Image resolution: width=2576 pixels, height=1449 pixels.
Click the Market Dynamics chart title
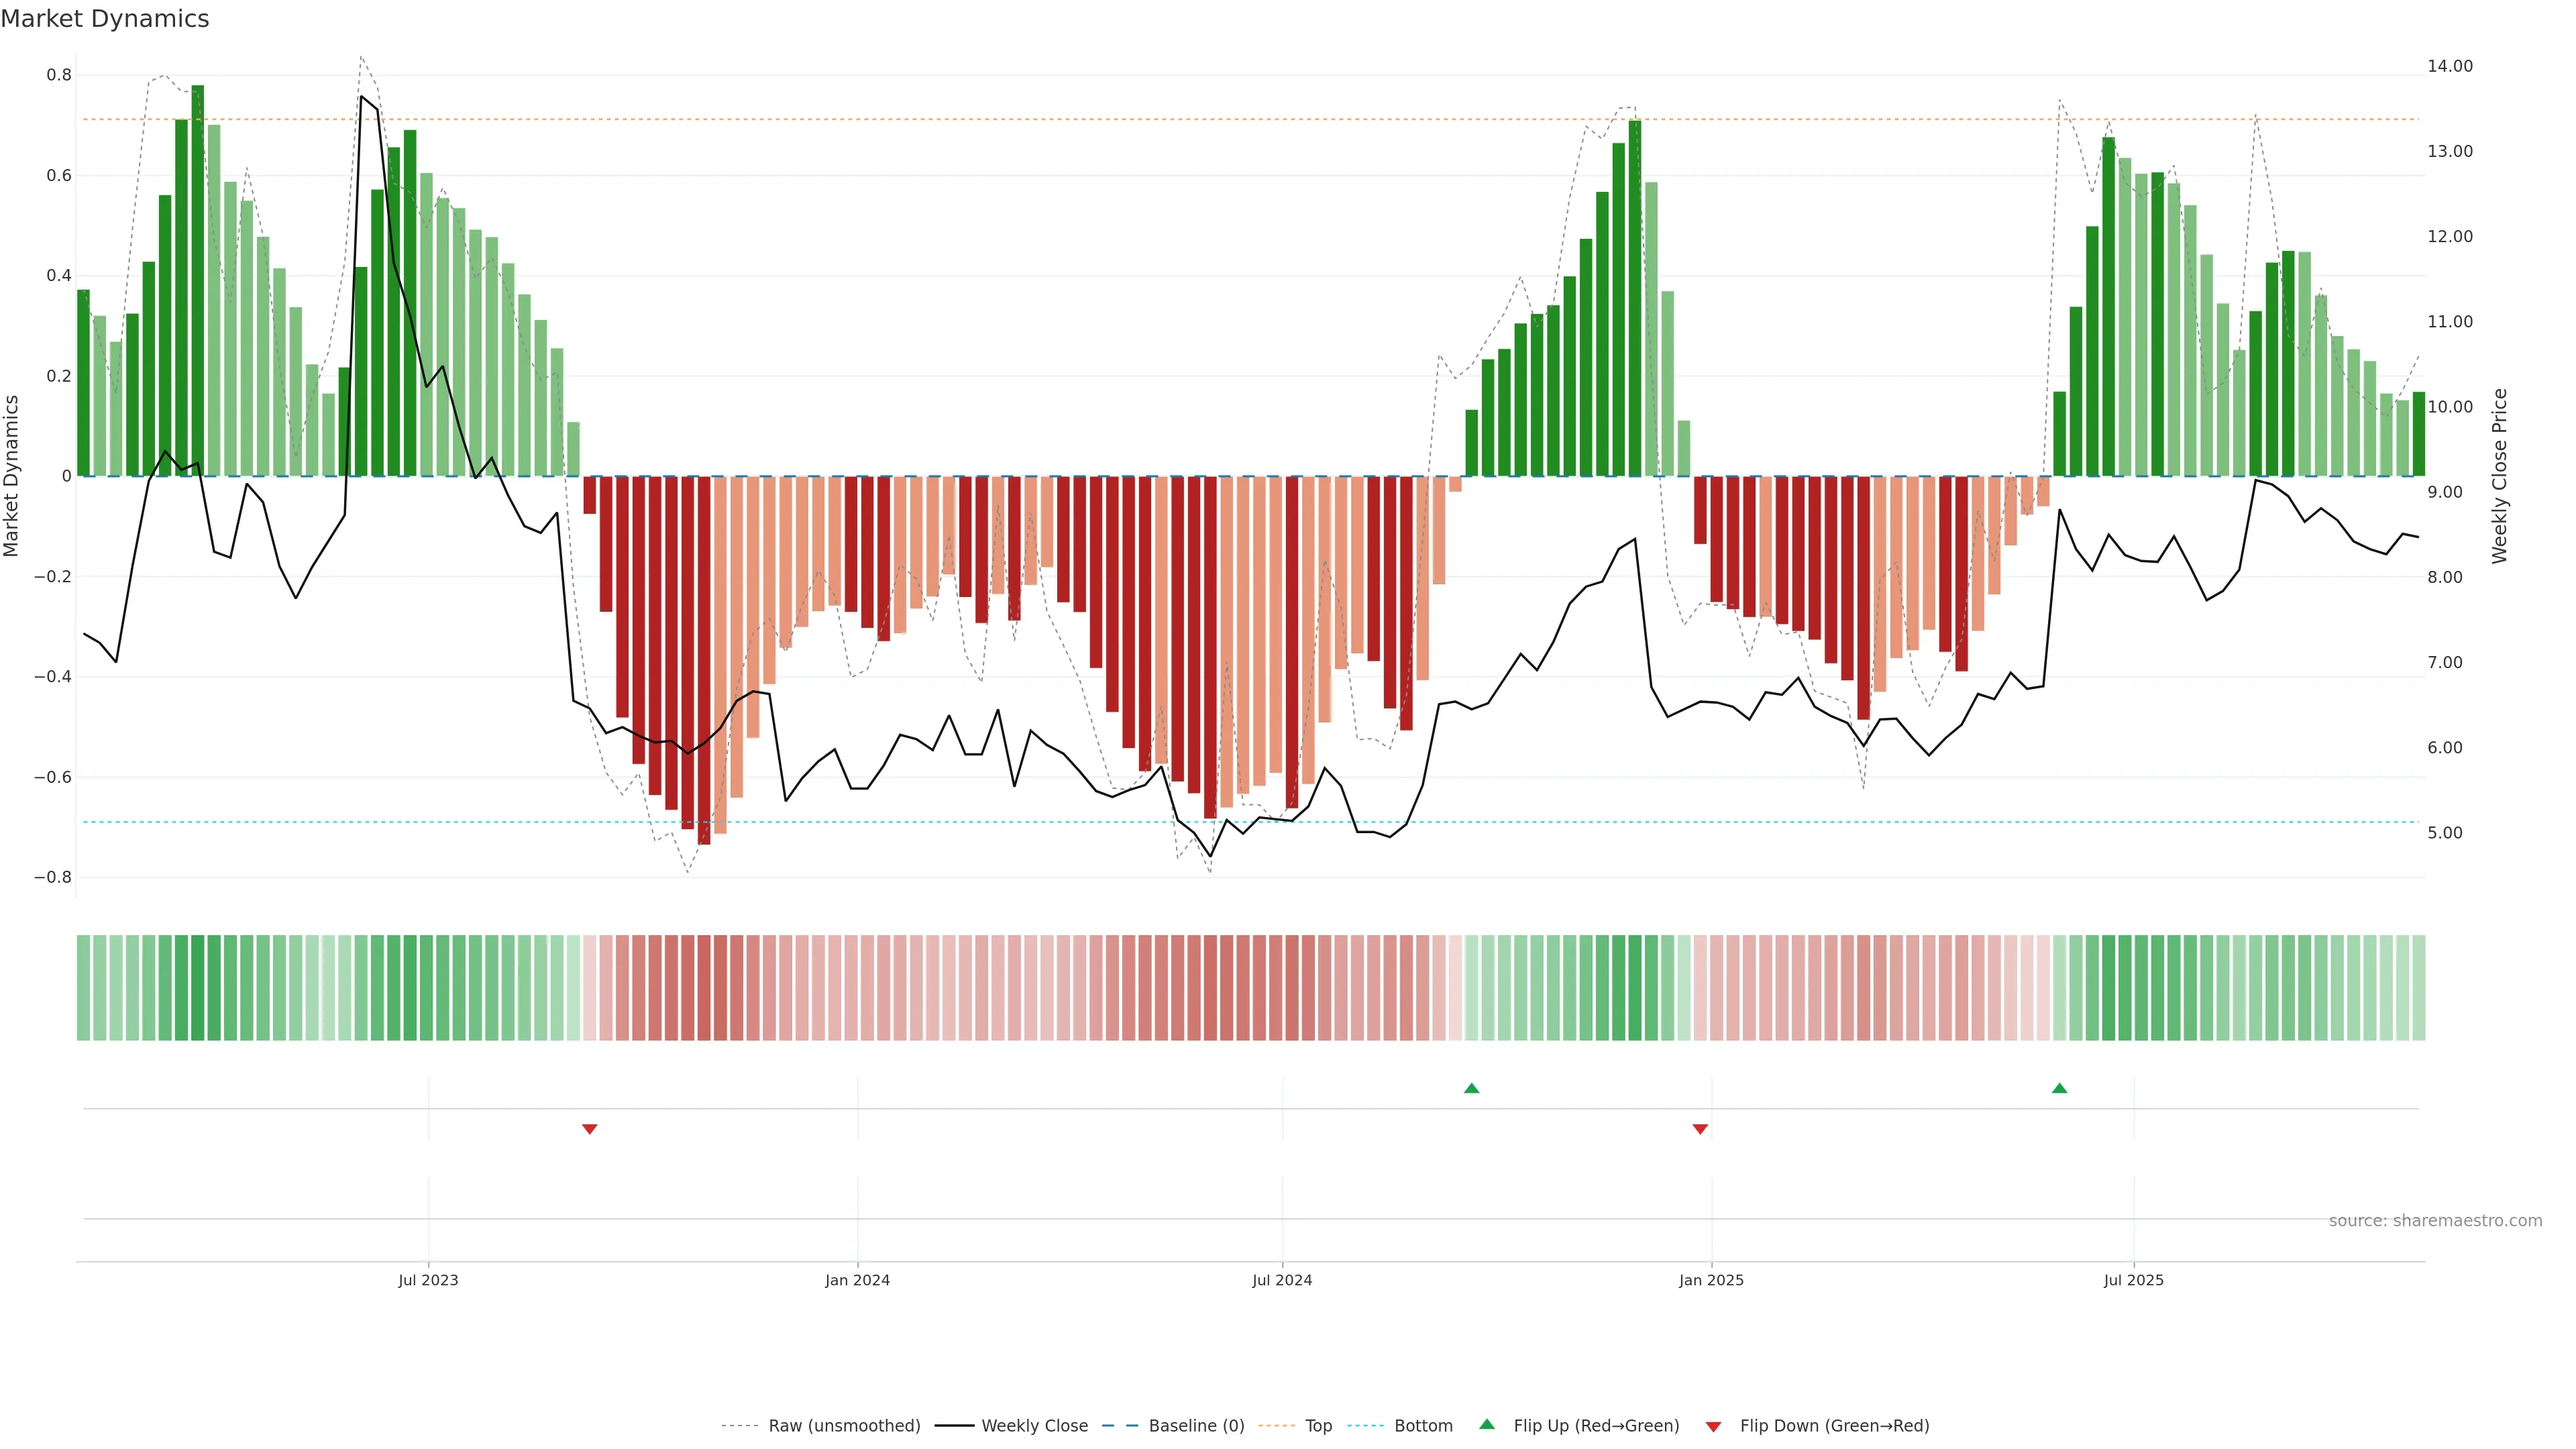105,19
